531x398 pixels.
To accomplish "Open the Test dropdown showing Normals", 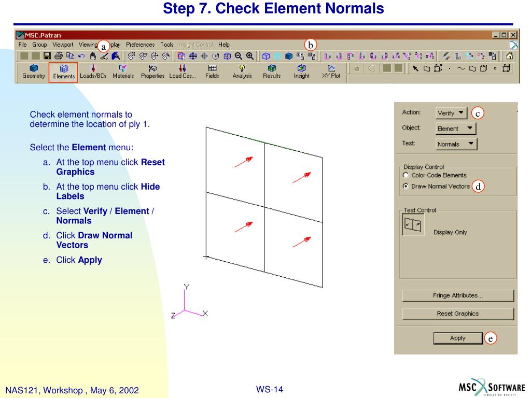I will tap(456, 144).
